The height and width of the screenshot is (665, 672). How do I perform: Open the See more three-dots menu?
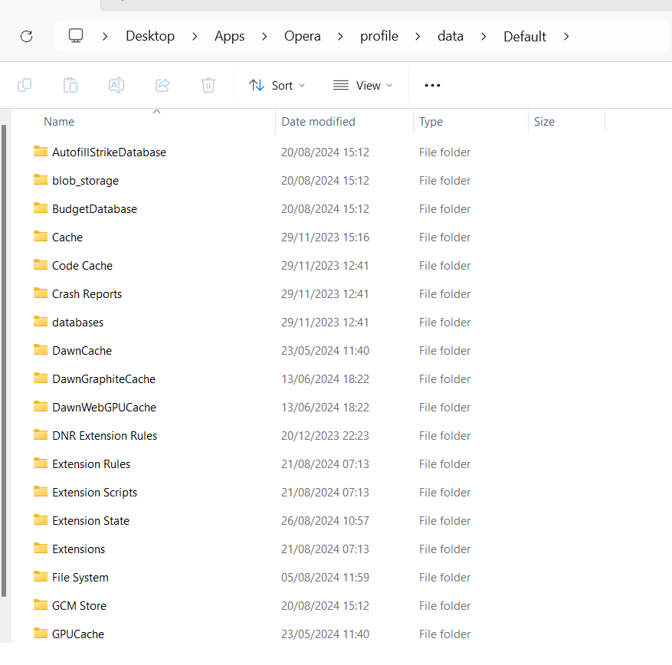tap(432, 85)
